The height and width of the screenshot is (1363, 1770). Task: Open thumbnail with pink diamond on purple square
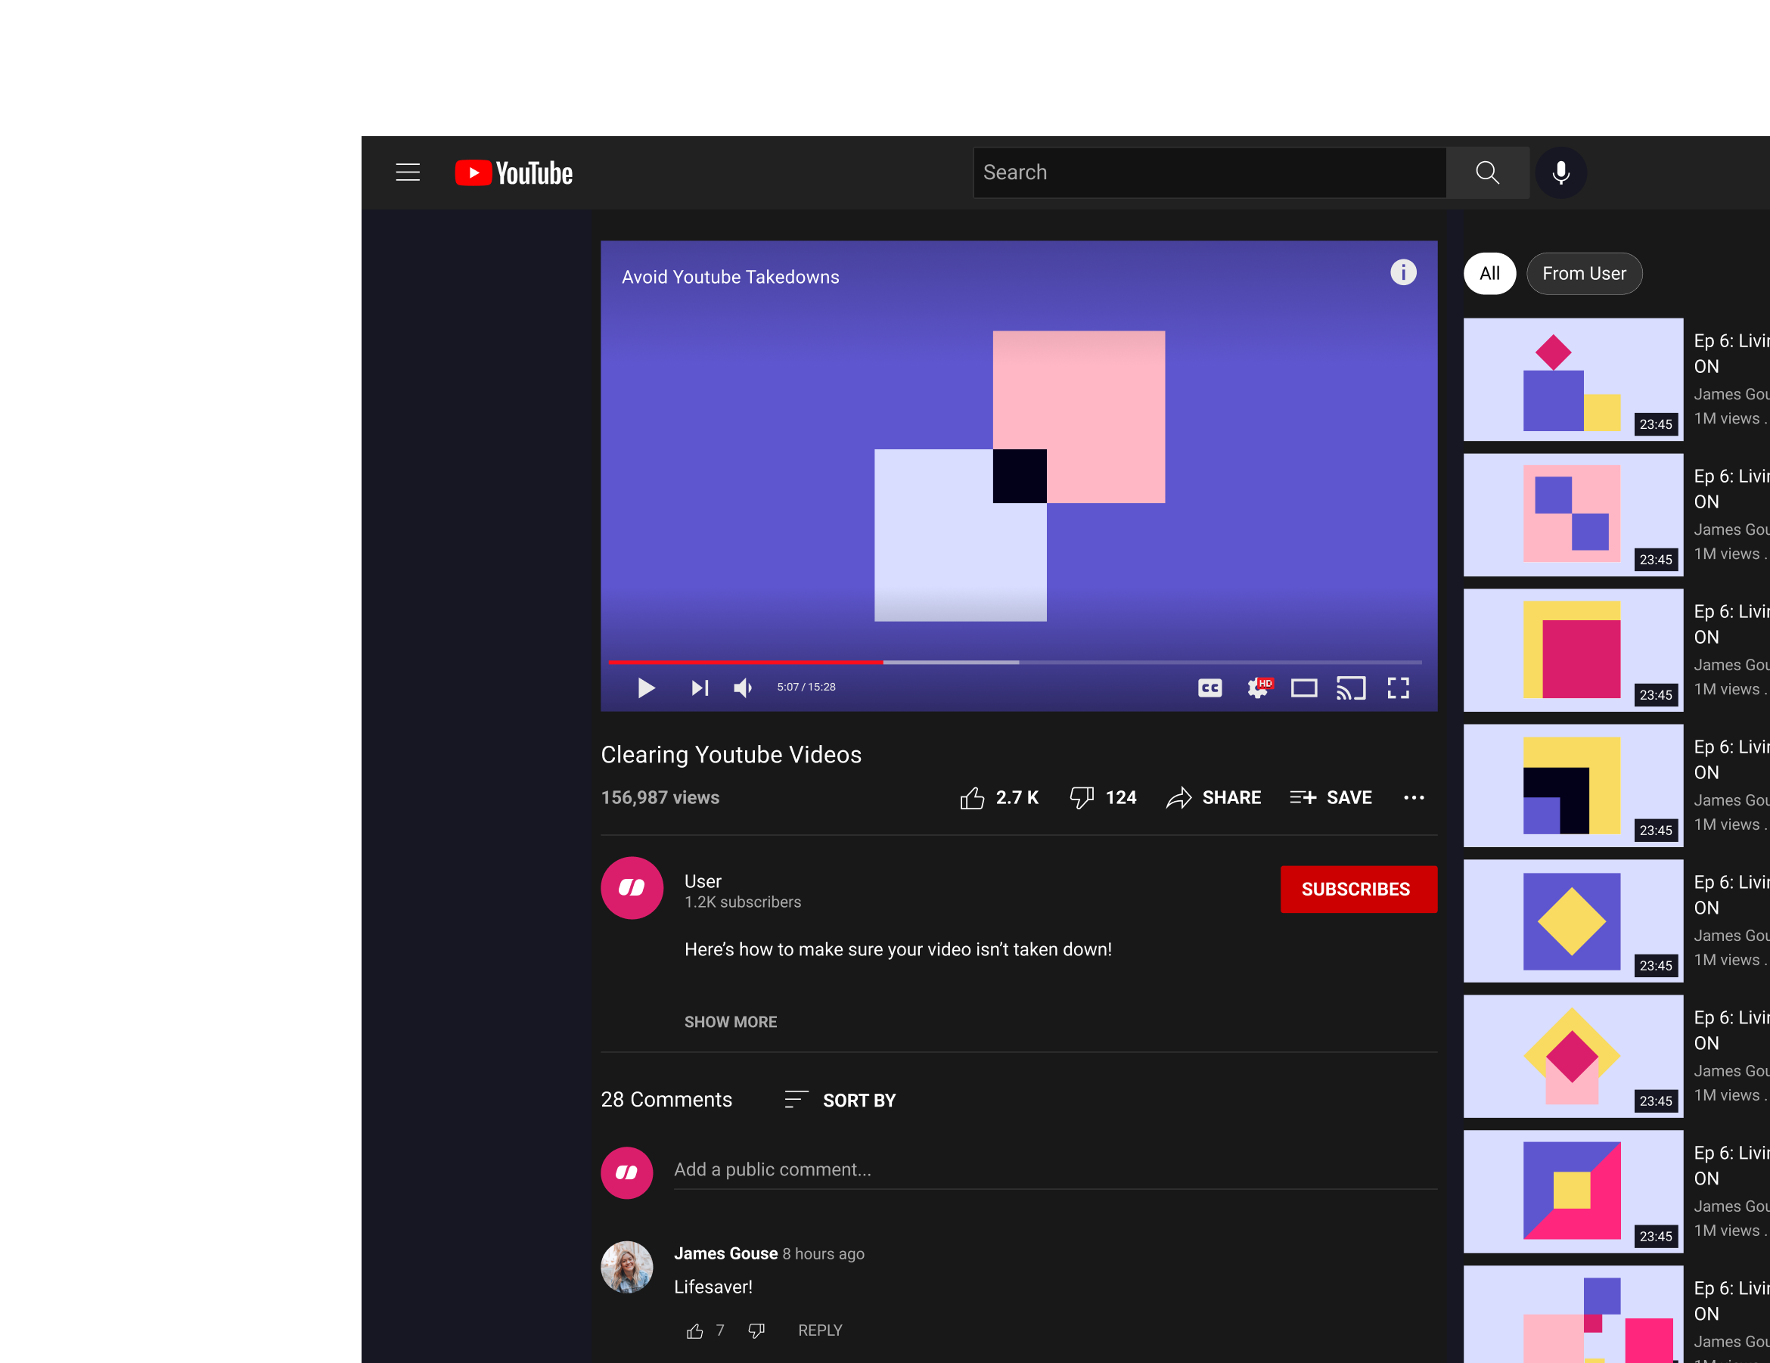1573,379
